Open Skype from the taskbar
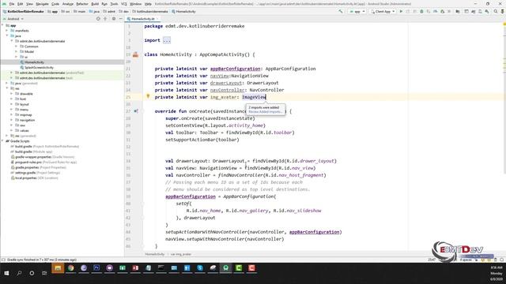Screen dimensions: 506x284 click(x=200, y=268)
